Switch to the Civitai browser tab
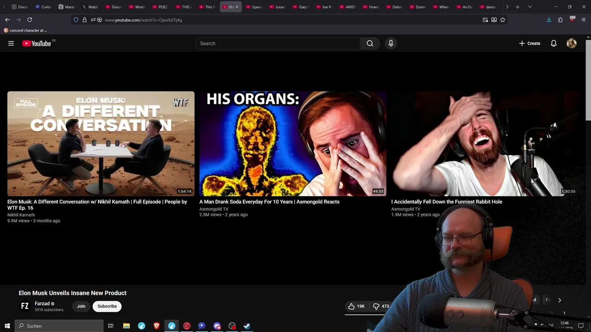 43,7
